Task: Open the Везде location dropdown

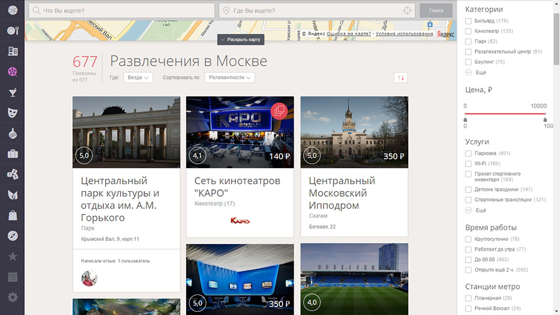Action: 138,77
